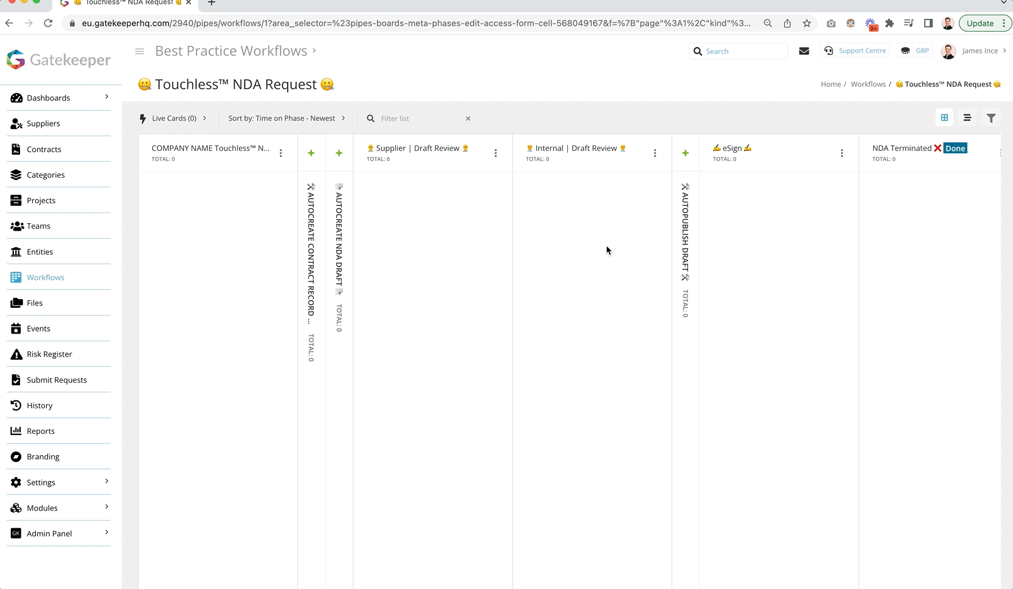The width and height of the screenshot is (1013, 589).
Task: Open Sort by Time on Phase dropdown
Action: point(286,118)
